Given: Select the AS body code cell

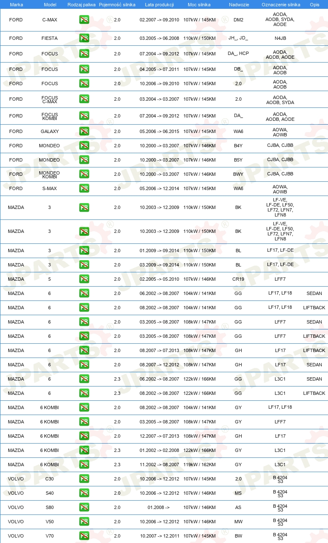Looking at the screenshot, I should coord(238,507).
